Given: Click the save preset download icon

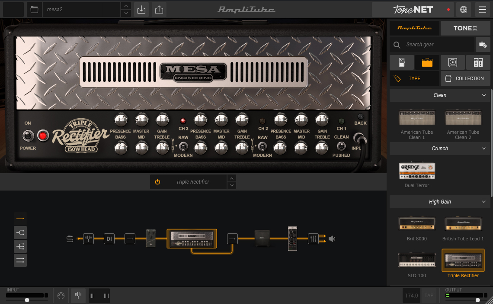Looking at the screenshot, I should [141, 9].
